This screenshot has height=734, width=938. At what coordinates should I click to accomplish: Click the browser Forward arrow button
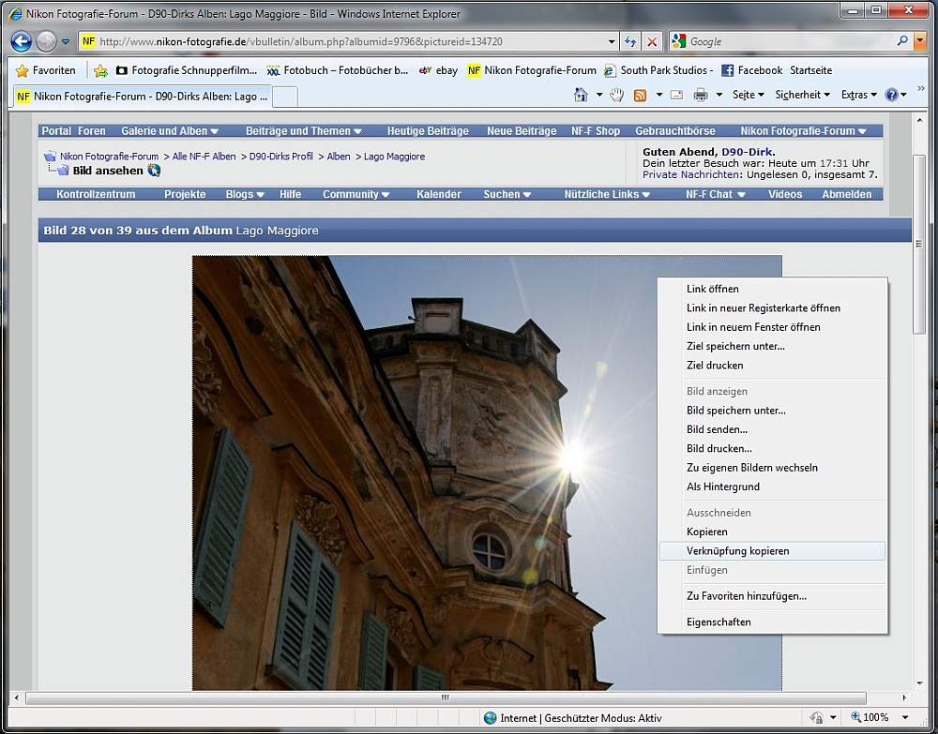[x=46, y=41]
